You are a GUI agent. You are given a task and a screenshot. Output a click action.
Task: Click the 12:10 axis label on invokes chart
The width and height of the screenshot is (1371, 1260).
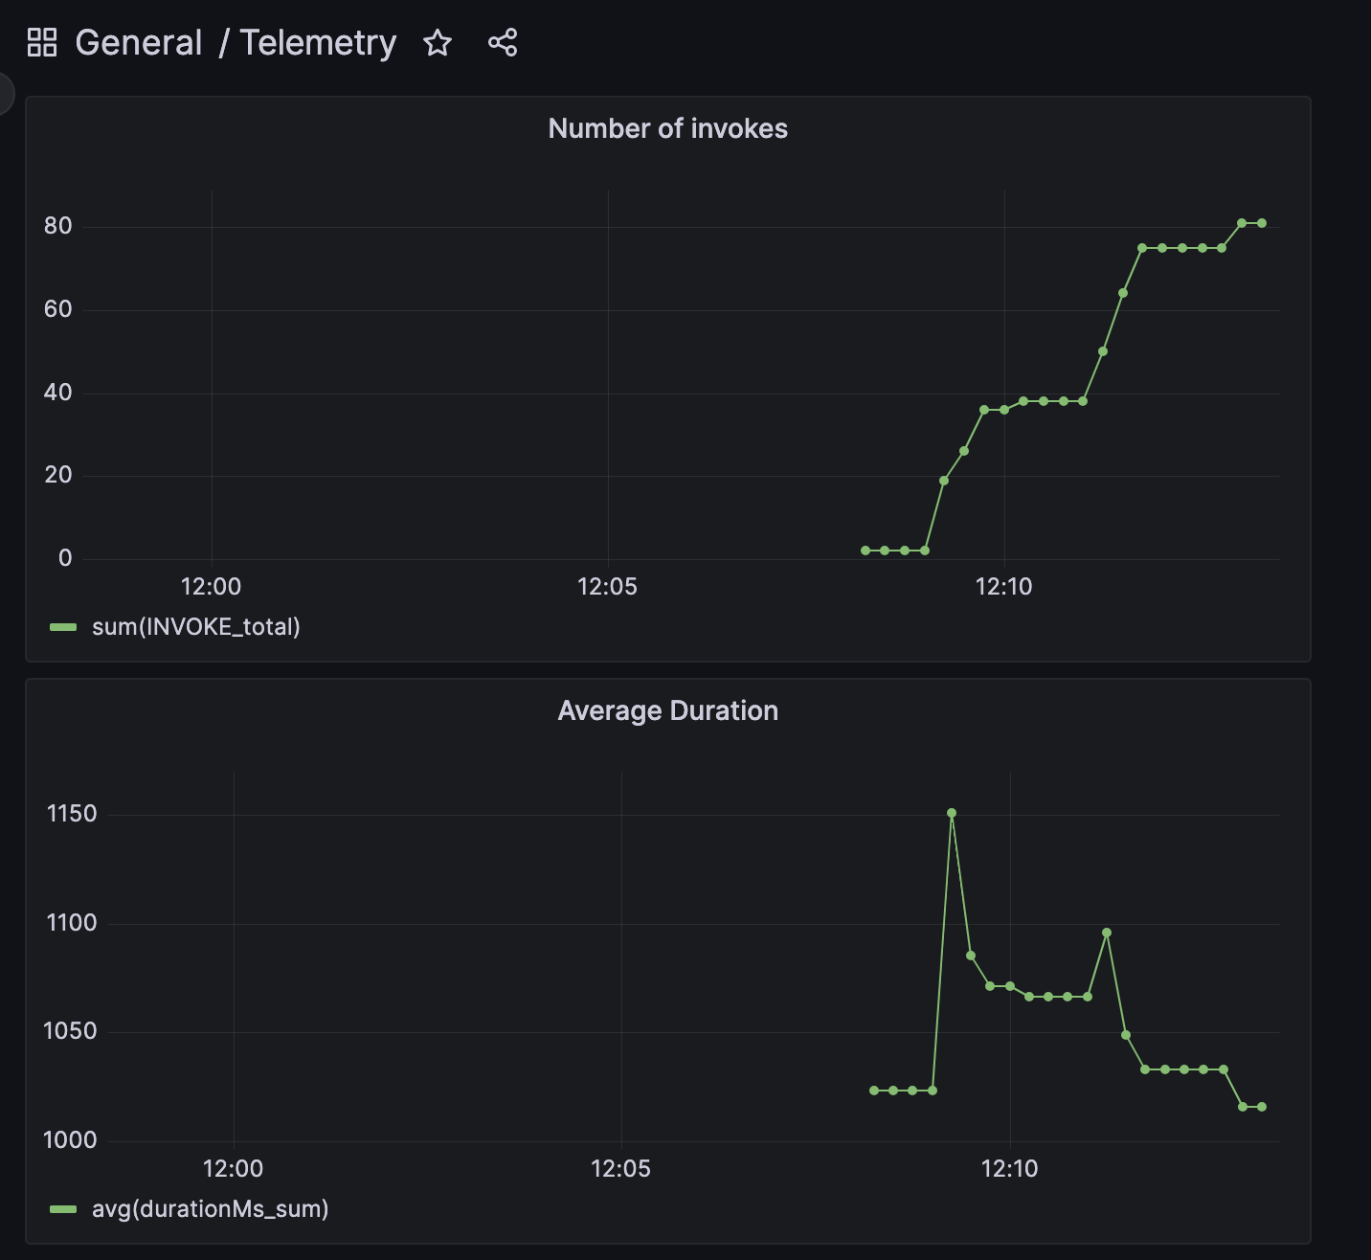[x=1003, y=587]
